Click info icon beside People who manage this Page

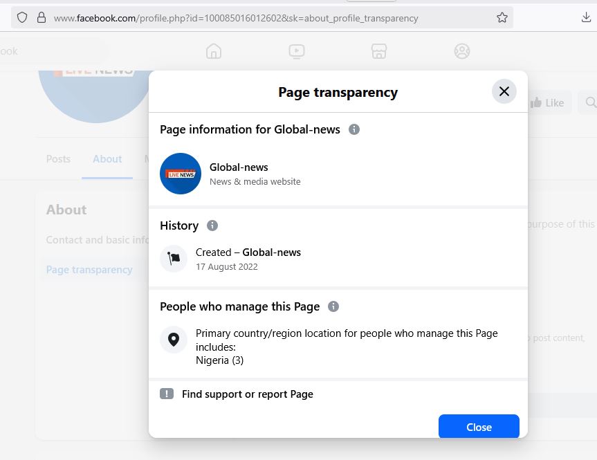click(333, 306)
